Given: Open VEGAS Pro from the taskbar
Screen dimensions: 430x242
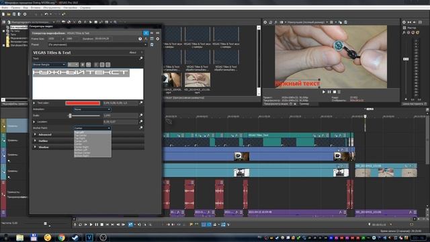Looking at the screenshot, I should pos(89,237).
